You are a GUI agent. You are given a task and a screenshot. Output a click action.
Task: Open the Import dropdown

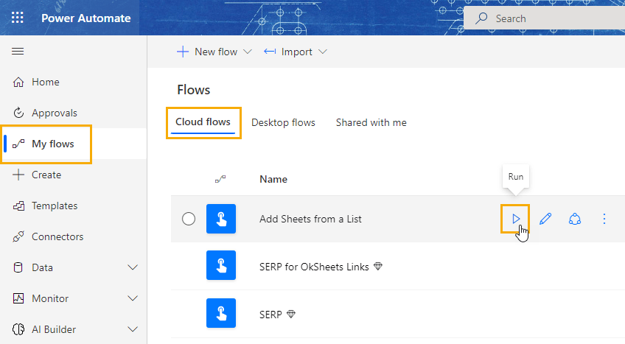296,52
